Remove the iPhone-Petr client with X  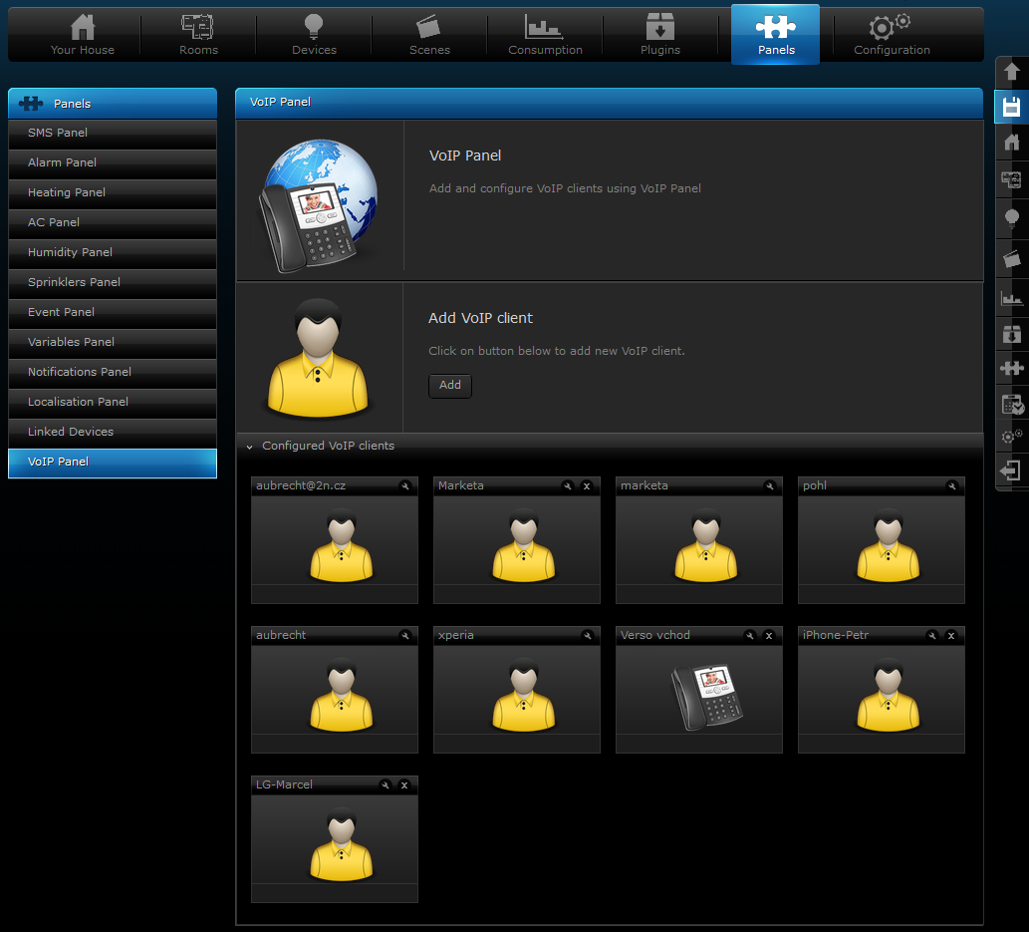[x=951, y=636]
